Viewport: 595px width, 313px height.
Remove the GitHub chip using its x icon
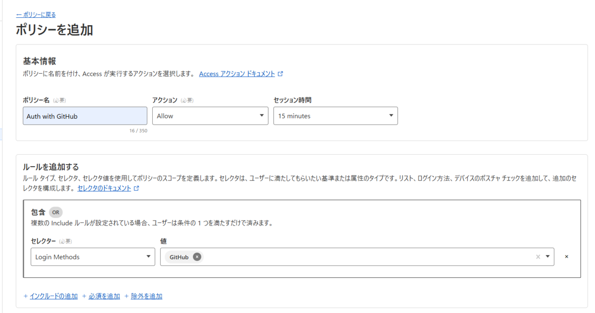click(197, 257)
